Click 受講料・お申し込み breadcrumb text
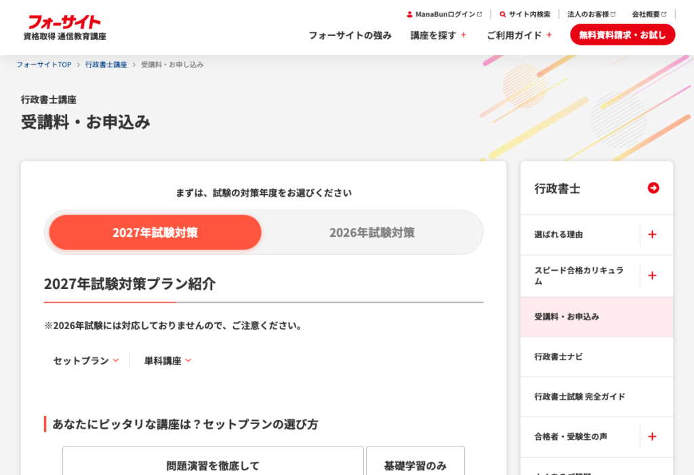The height and width of the screenshot is (475, 694). point(172,64)
